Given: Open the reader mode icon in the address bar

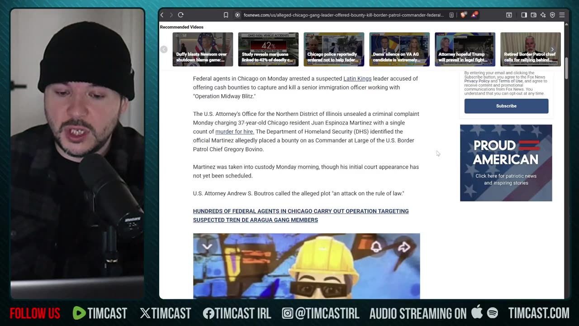Looking at the screenshot, I should click(451, 15).
